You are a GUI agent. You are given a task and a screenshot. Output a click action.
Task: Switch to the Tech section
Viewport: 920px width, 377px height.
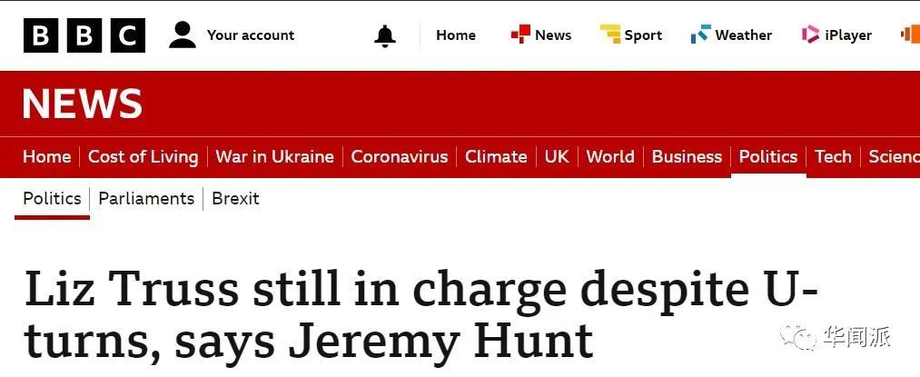tap(833, 156)
